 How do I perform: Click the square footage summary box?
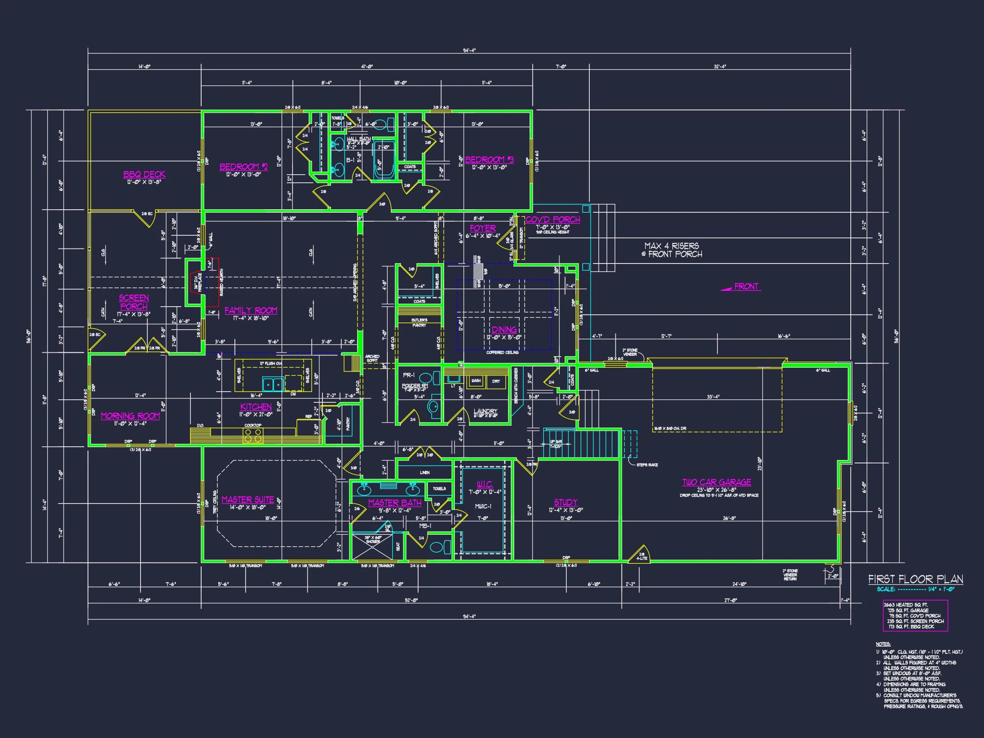915,616
